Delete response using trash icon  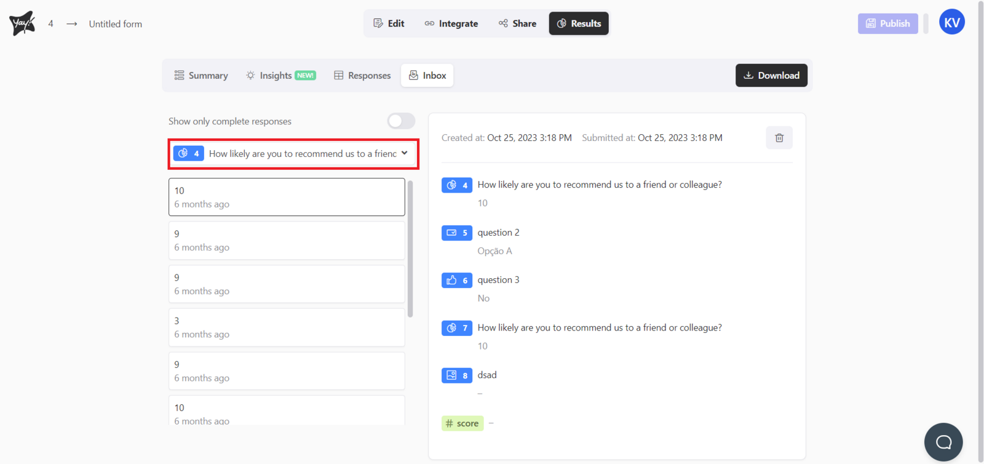coord(779,138)
